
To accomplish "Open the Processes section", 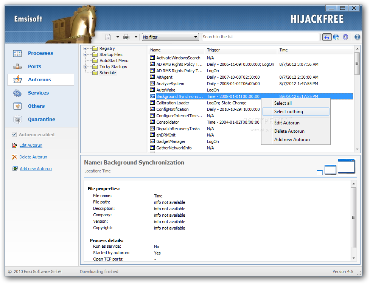I will tap(40, 53).
